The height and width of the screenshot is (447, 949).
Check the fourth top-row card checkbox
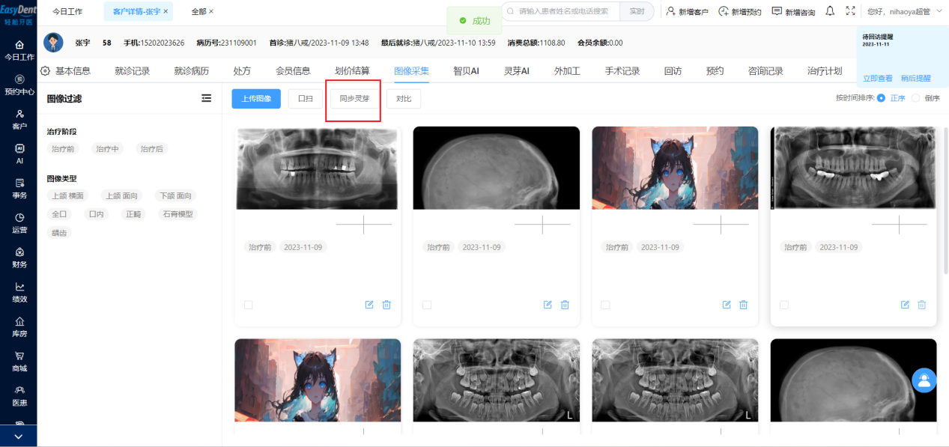[x=784, y=305]
